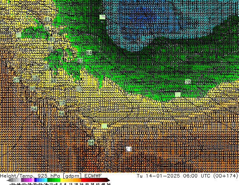
Task: Click the '84' contour label beside the cyan region
Action: [x=89, y=52]
